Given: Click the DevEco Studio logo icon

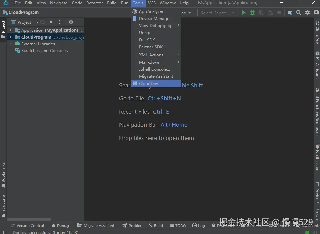Looking at the screenshot, I should [6, 3].
